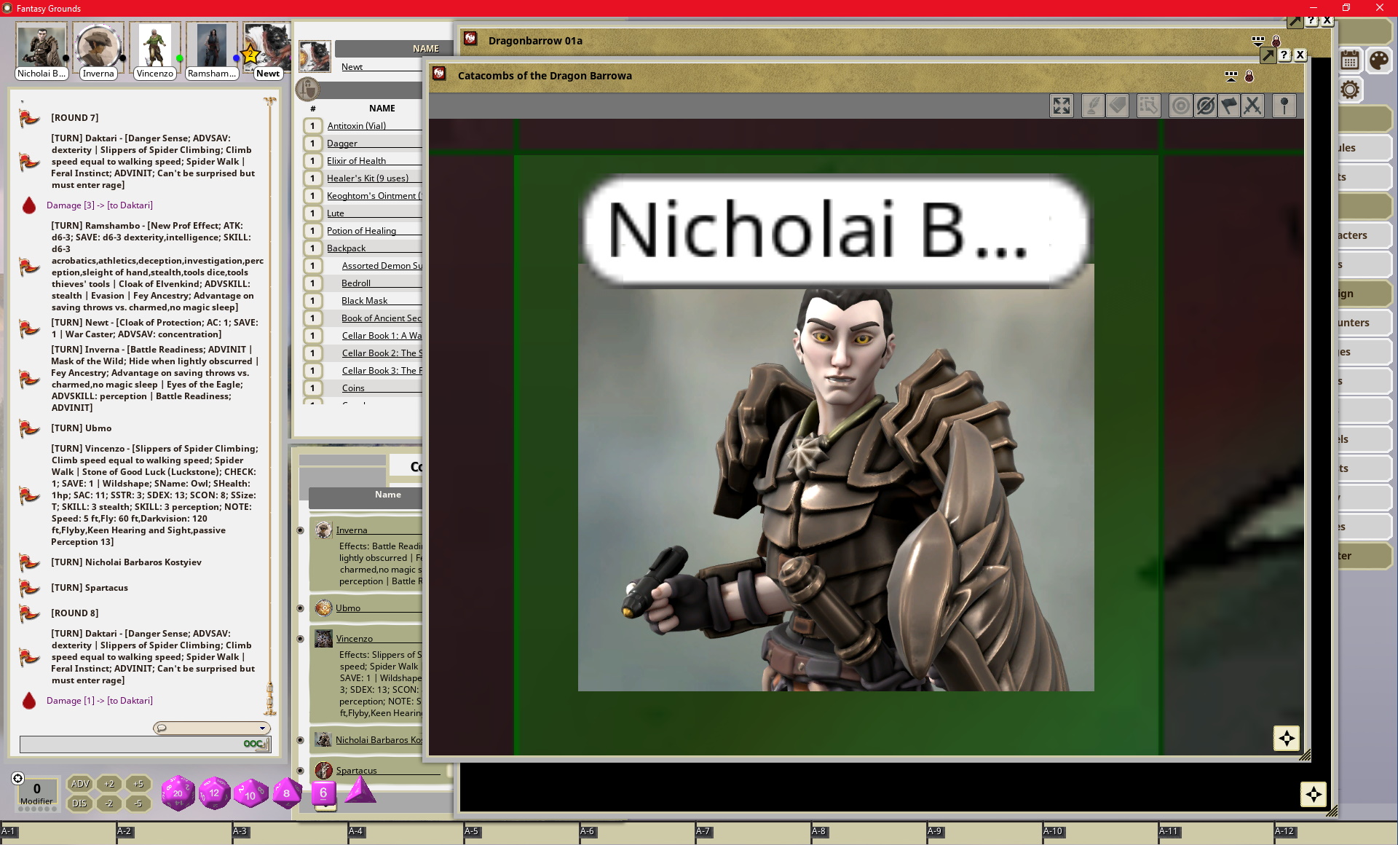This screenshot has width=1398, height=845.
Task: Select Inverna character portrait tab
Action: click(98, 50)
